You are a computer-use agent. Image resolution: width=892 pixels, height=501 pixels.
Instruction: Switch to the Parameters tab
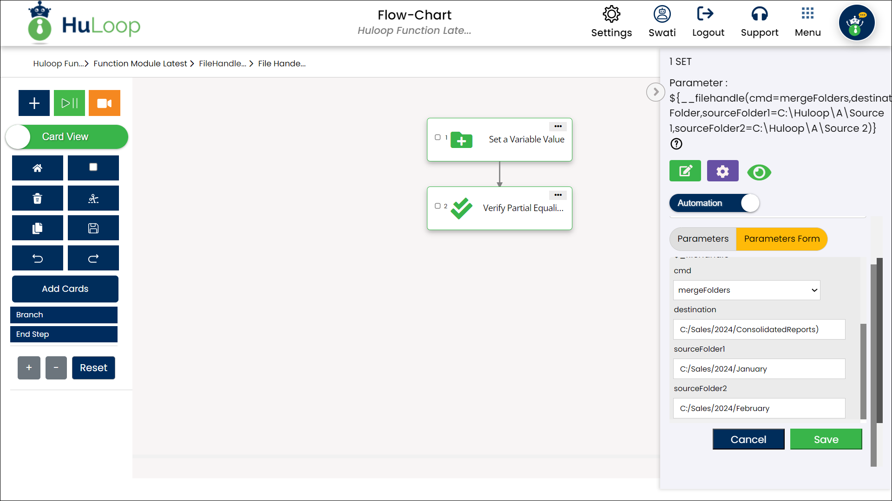(x=703, y=239)
